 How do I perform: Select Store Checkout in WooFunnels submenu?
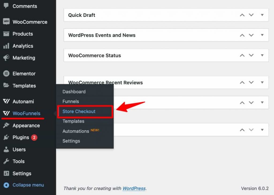(79, 111)
